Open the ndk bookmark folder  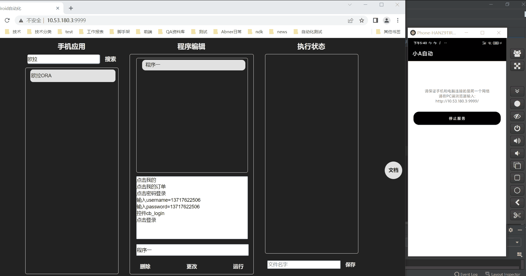[255, 32]
